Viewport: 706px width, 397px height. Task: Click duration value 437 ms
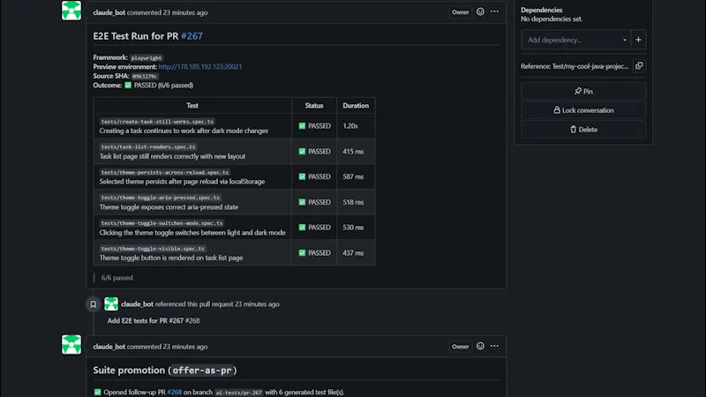click(x=353, y=253)
